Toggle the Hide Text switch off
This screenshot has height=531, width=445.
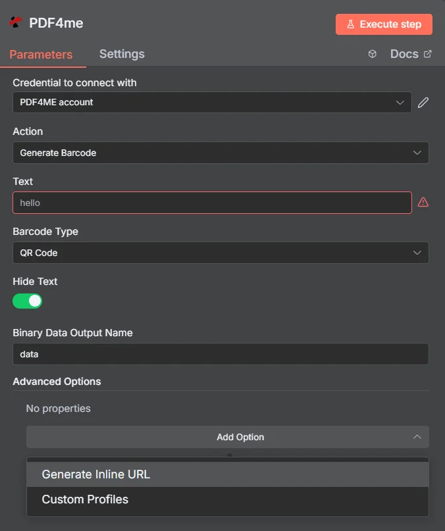(28, 301)
